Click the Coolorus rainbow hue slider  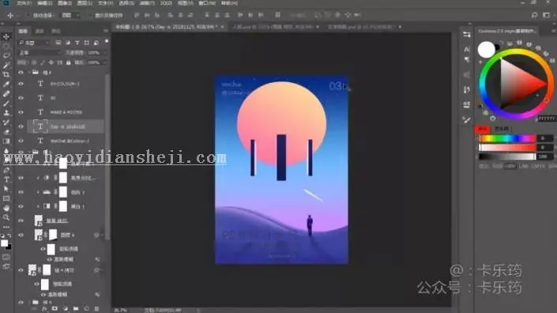coord(507,138)
